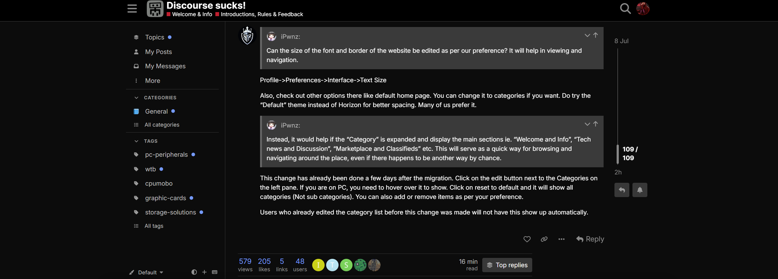Screen dimensions: 778x279
Task: Copy post link with chain icon
Action: click(544, 239)
